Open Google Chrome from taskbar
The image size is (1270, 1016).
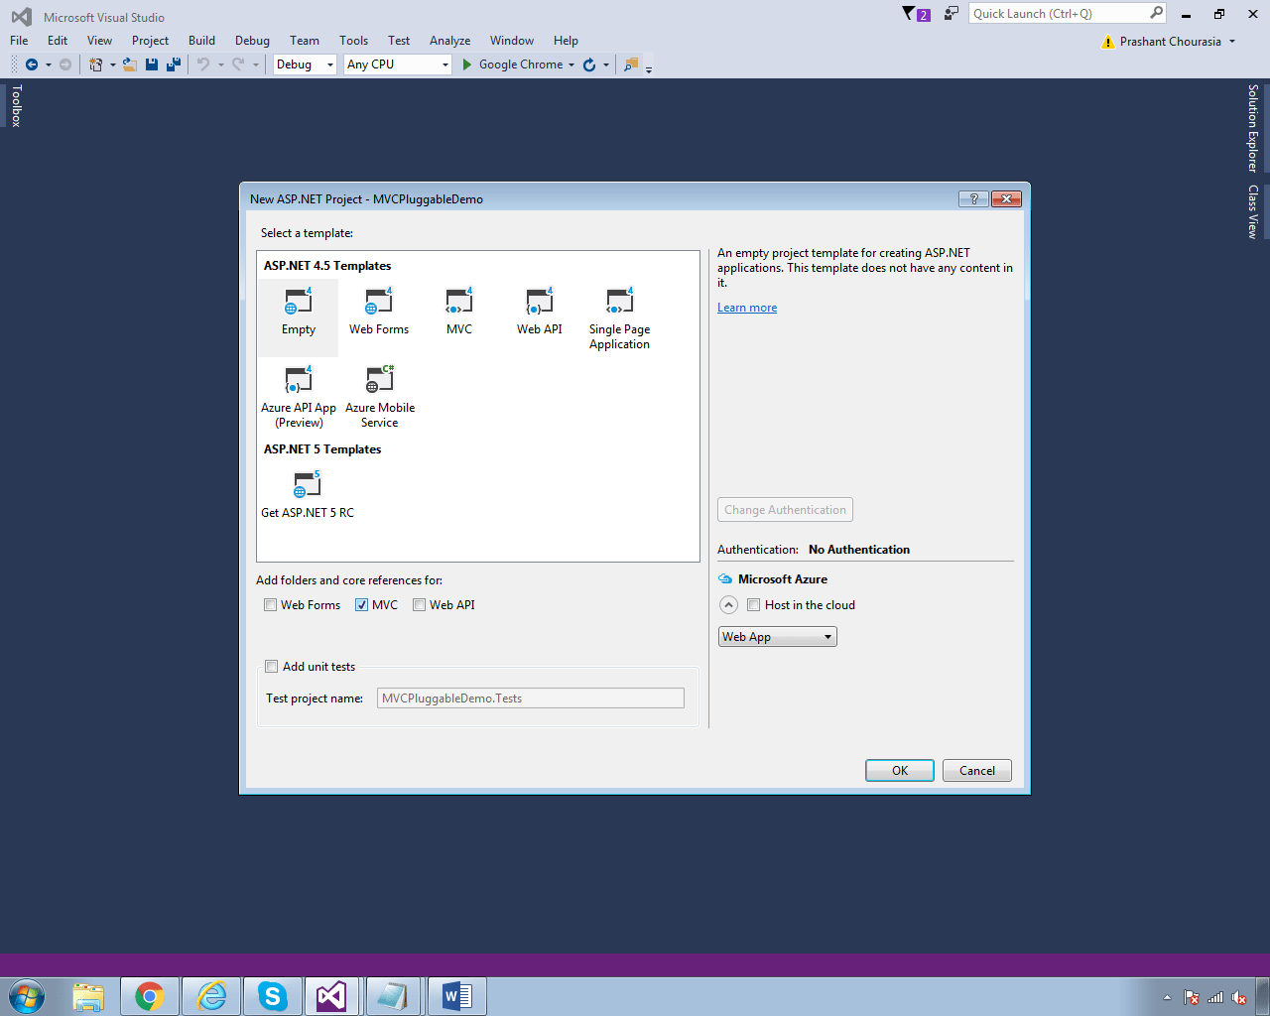150,996
